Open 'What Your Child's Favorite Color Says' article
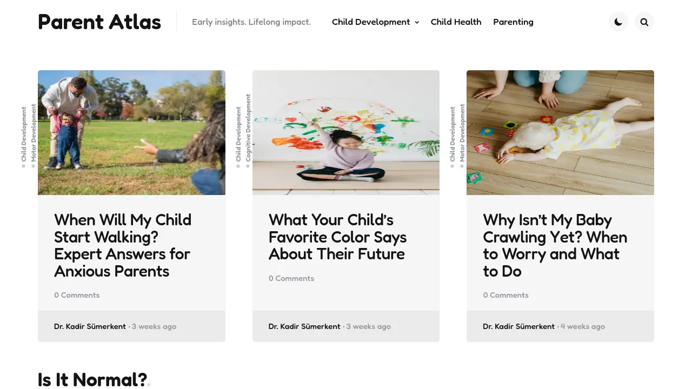692x389 pixels. pos(337,237)
